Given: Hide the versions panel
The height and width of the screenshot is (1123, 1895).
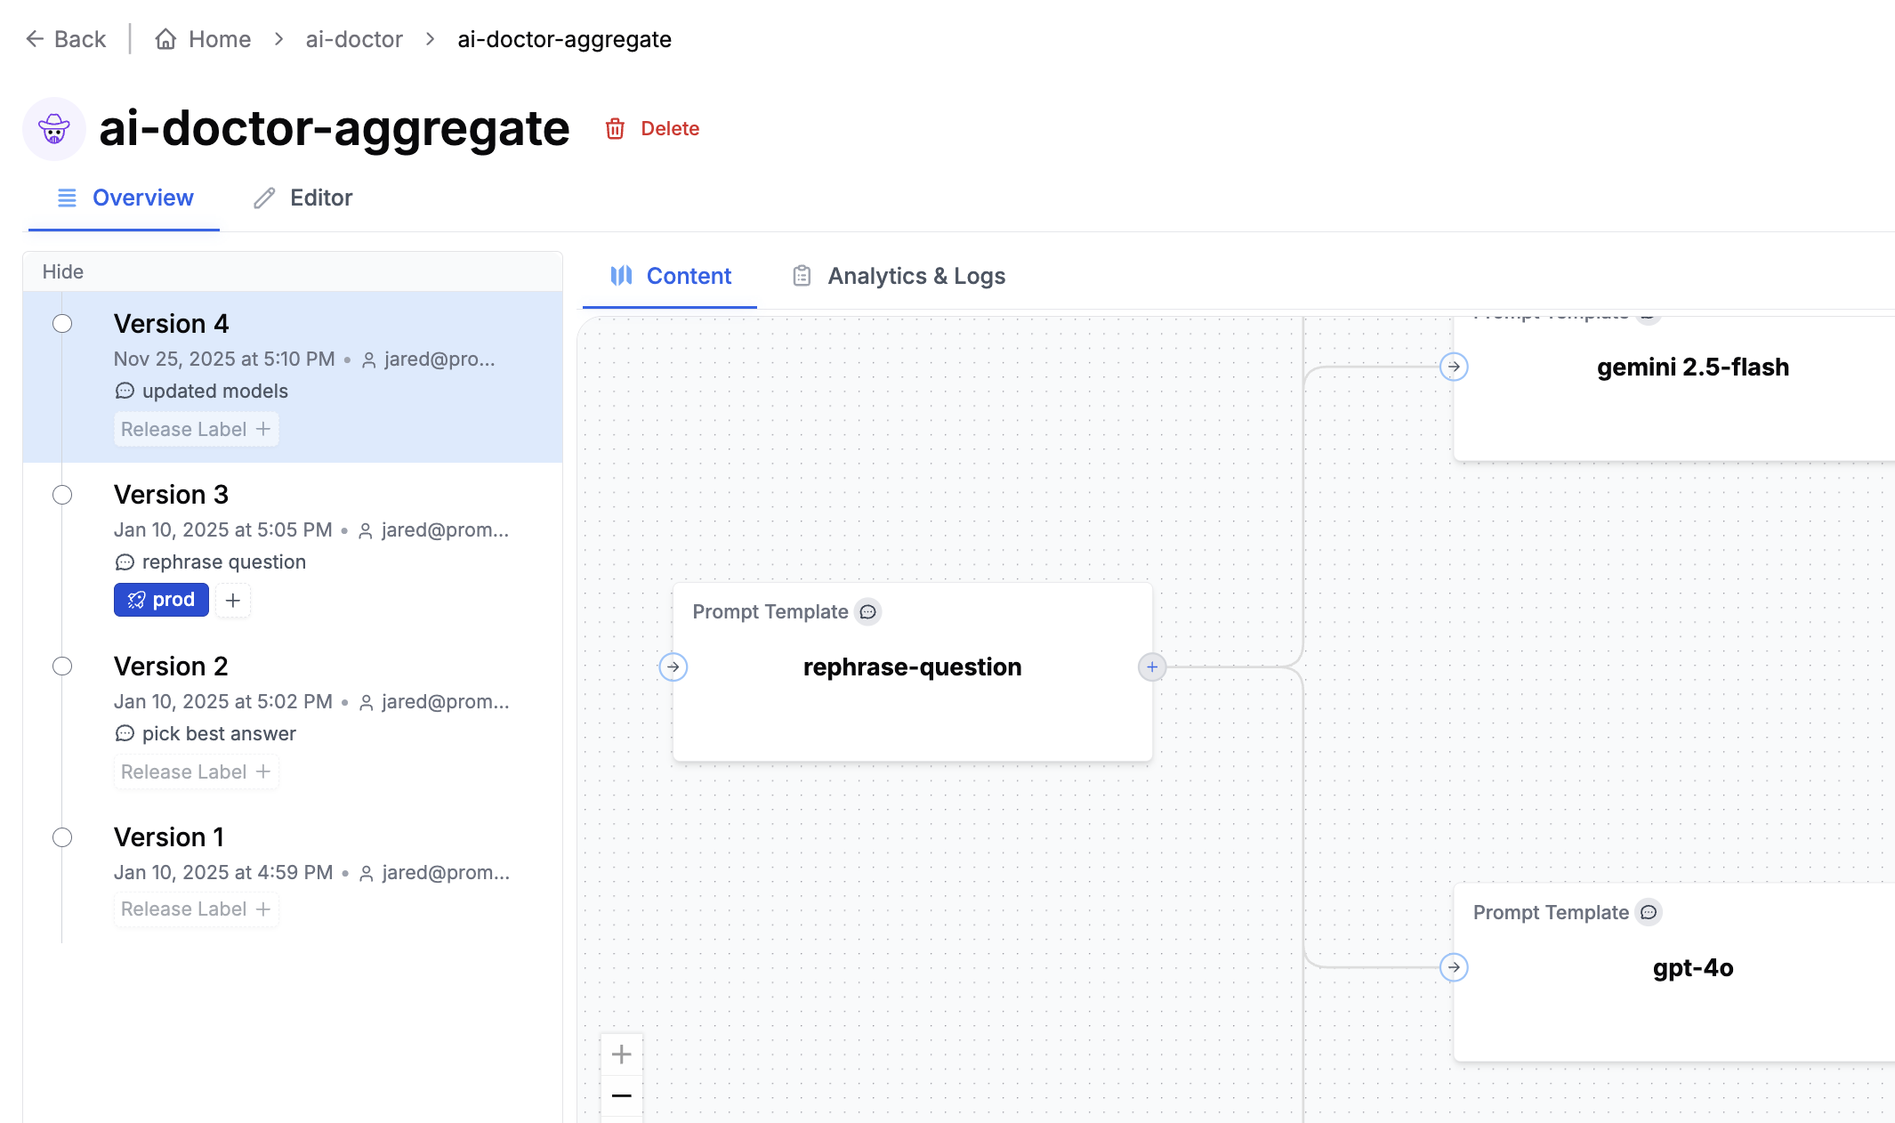Looking at the screenshot, I should [63, 271].
